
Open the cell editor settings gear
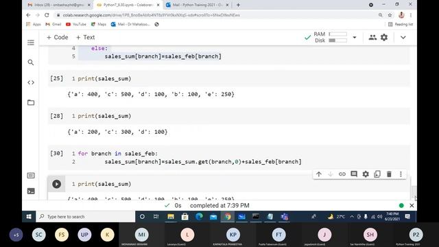pyautogui.click(x=366, y=174)
